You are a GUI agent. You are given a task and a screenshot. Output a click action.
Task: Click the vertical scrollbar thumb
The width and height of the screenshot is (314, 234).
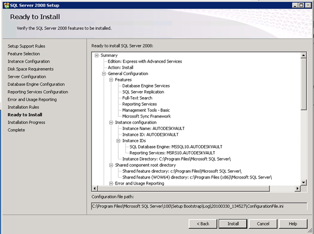click(x=304, y=84)
